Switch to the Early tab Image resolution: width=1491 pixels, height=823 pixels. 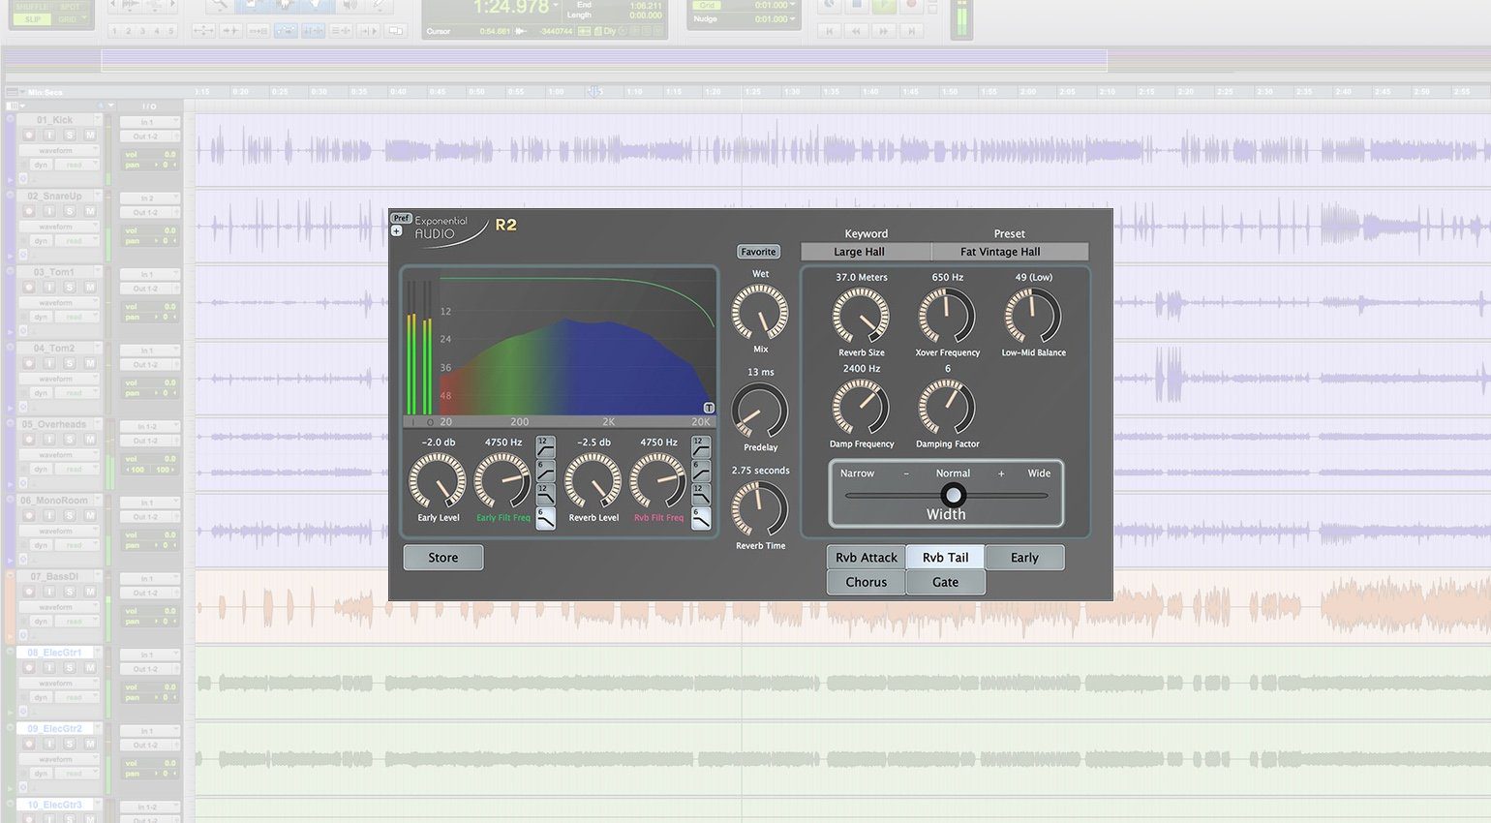1024,557
